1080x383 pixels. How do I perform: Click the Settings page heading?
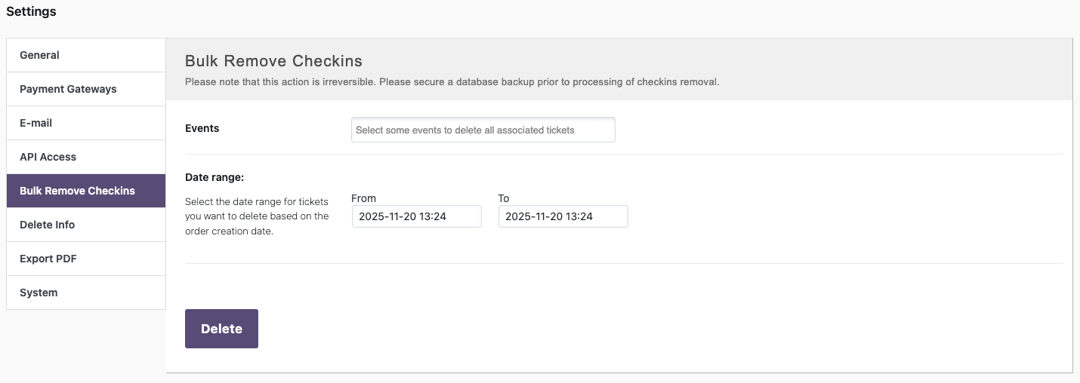click(31, 11)
